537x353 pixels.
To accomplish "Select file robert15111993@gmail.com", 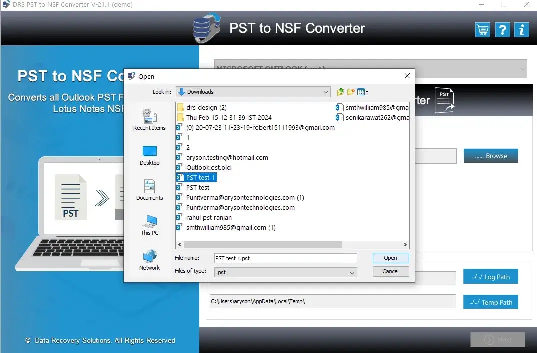I will click(255, 127).
